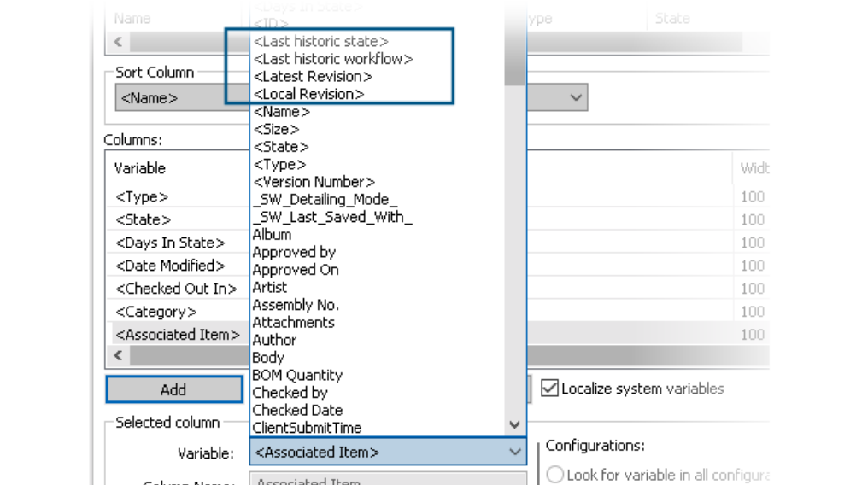Screen dimensions: 862x485
Task: Pick Approved by variable
Action: pos(294,252)
